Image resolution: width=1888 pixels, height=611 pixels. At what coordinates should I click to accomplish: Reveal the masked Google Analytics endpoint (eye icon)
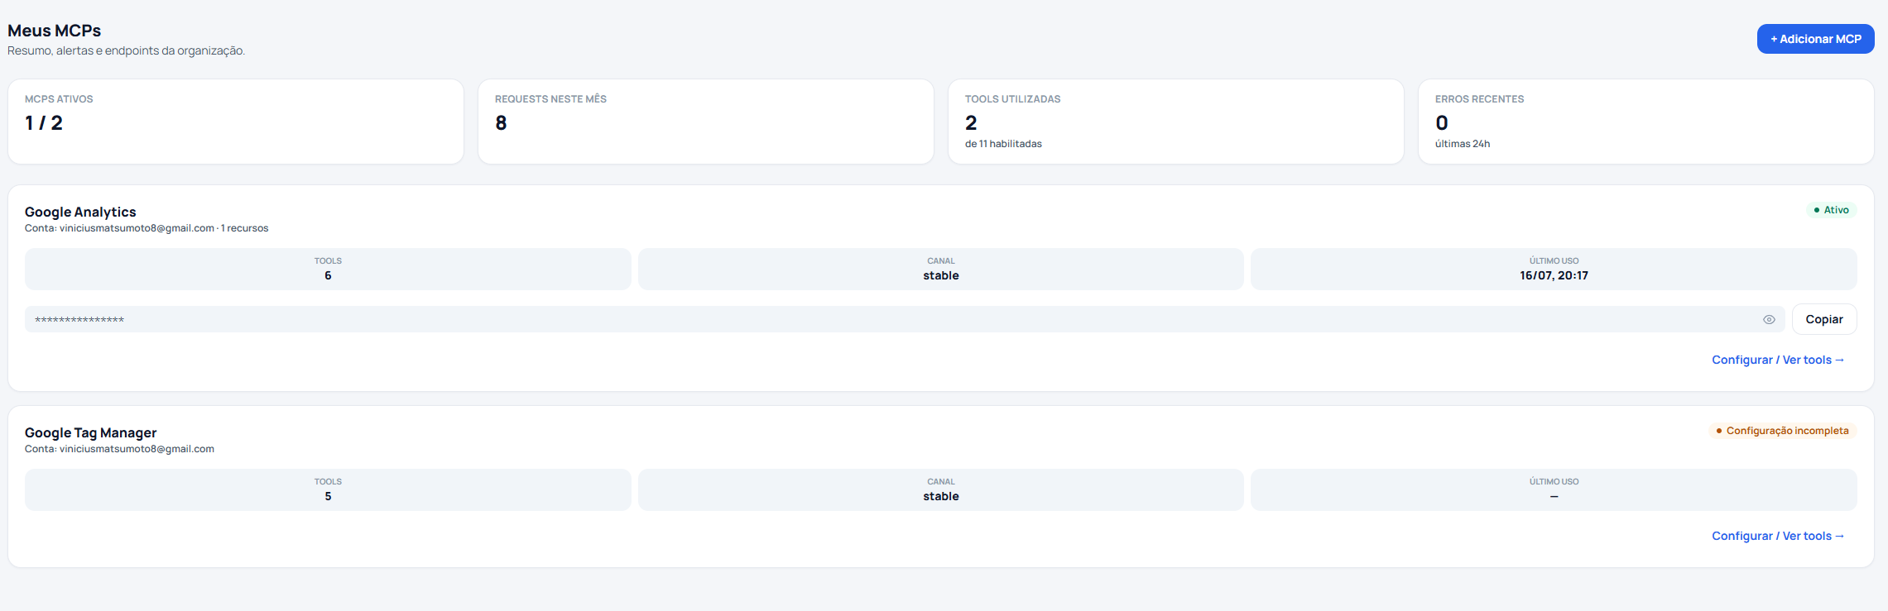[x=1769, y=320]
